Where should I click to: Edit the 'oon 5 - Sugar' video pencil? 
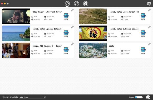point(72,44)
